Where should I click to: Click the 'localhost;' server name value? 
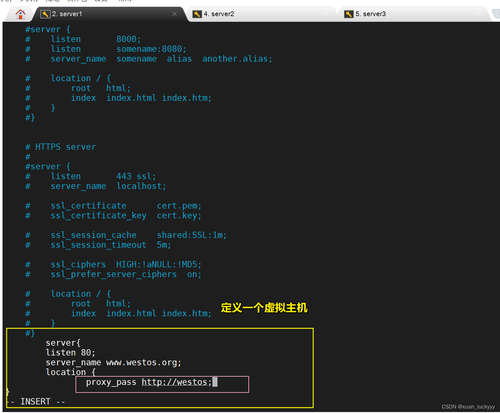(x=141, y=186)
